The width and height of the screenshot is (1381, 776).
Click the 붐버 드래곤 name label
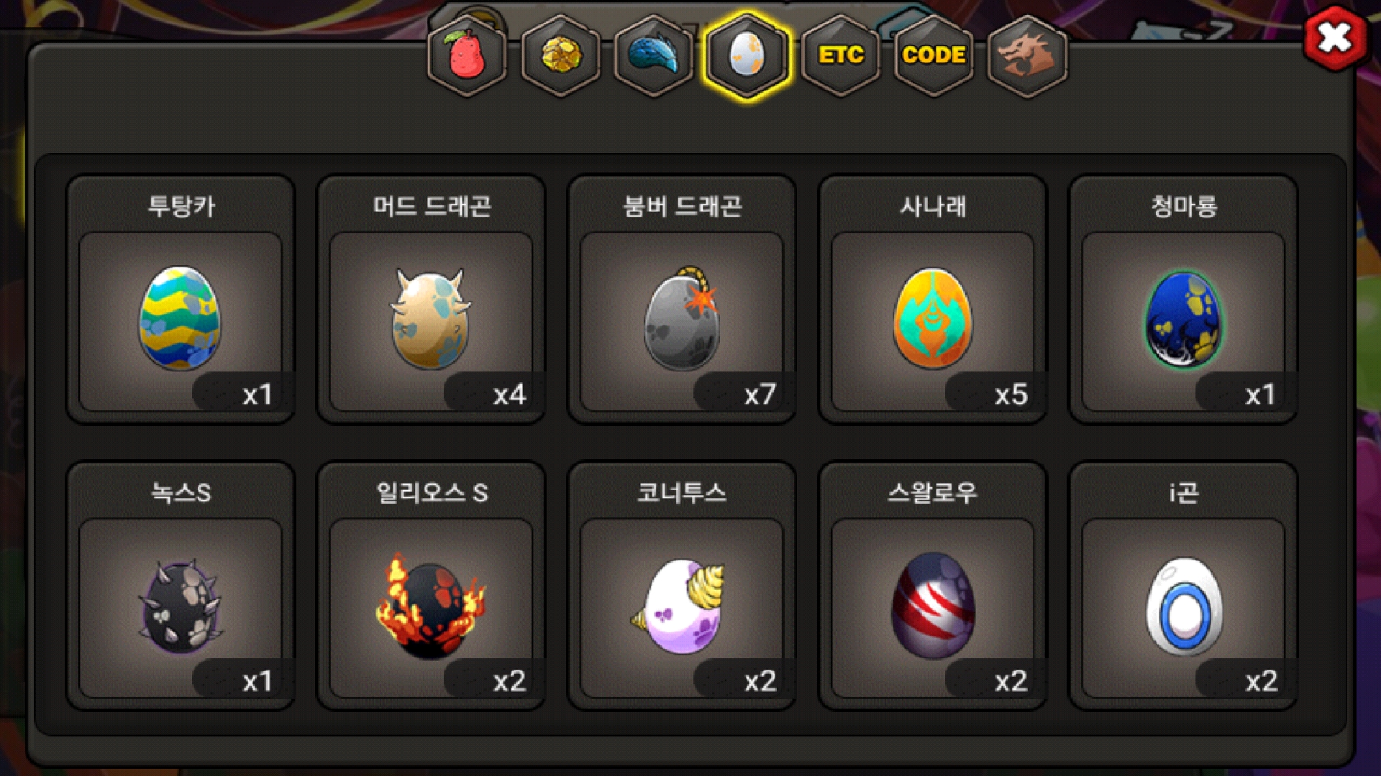pos(682,206)
